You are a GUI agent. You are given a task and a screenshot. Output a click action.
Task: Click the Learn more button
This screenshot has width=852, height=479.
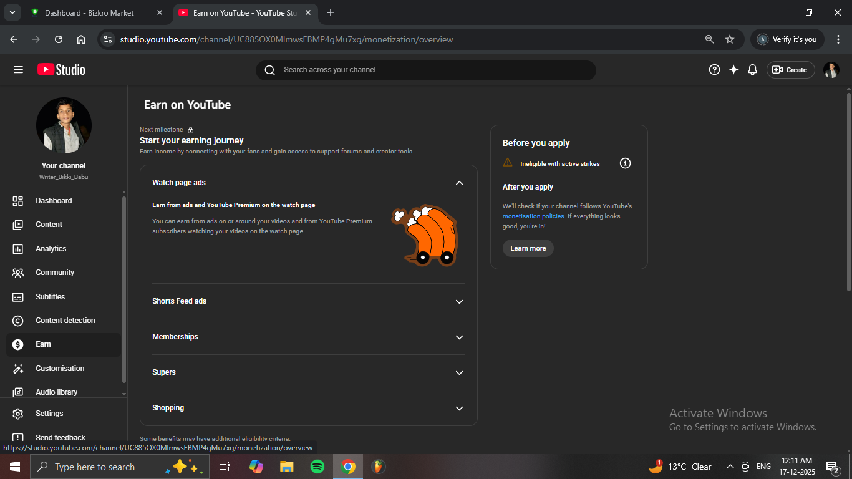tap(528, 248)
